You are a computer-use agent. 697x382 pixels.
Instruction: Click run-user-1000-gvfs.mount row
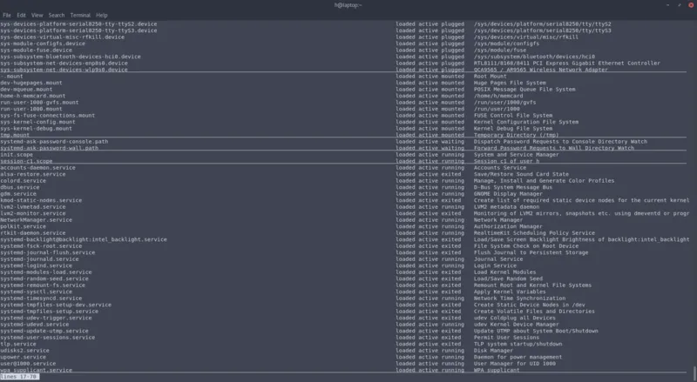(344, 102)
